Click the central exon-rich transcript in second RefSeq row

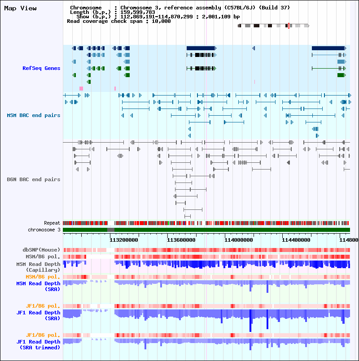click(x=201, y=55)
